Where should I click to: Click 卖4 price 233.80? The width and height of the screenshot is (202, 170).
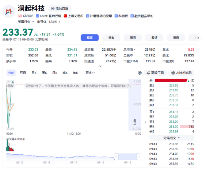coord(174,90)
